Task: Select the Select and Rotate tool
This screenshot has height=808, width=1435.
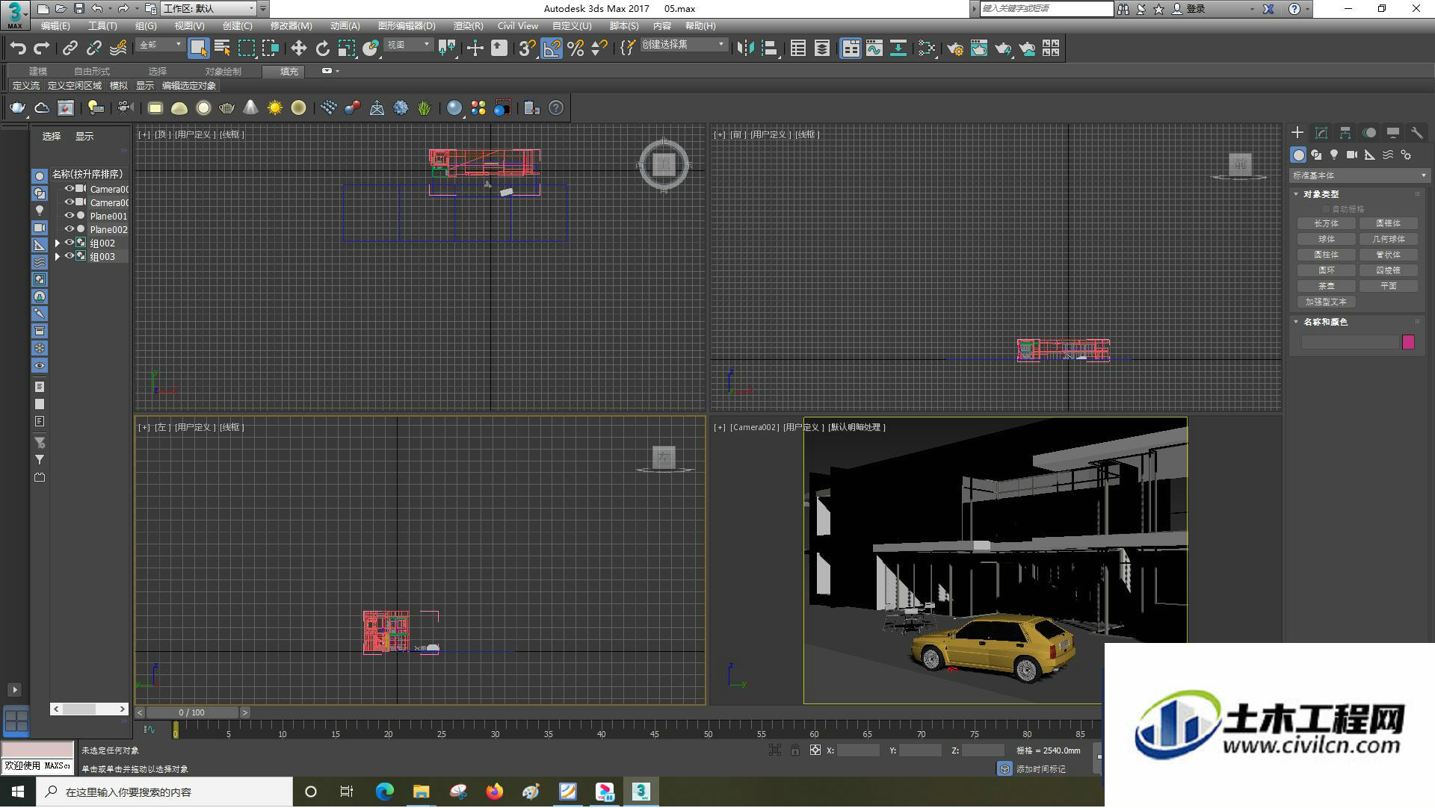Action: coord(322,49)
